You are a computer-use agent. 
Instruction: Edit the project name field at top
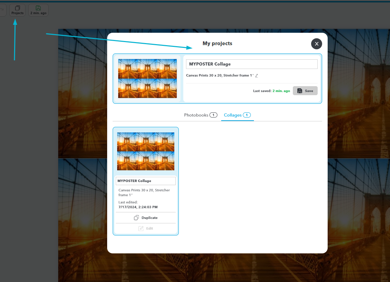coord(252,64)
